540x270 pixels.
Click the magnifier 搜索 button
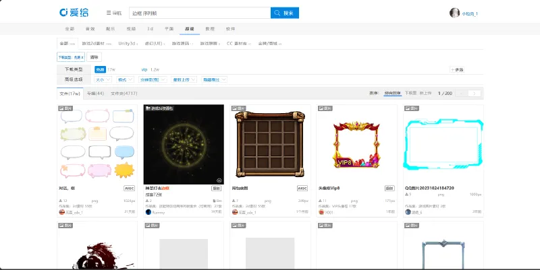[284, 13]
